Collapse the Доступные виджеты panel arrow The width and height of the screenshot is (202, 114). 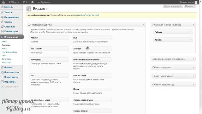tap(143, 25)
